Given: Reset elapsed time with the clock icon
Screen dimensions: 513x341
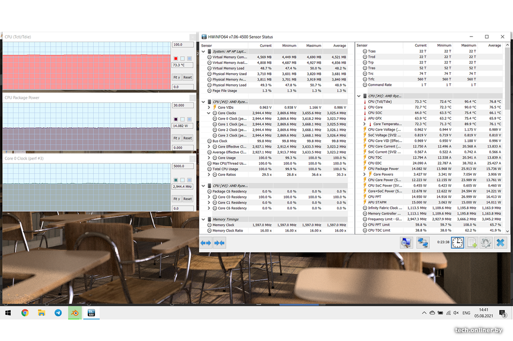Looking at the screenshot, I should coord(457,242).
